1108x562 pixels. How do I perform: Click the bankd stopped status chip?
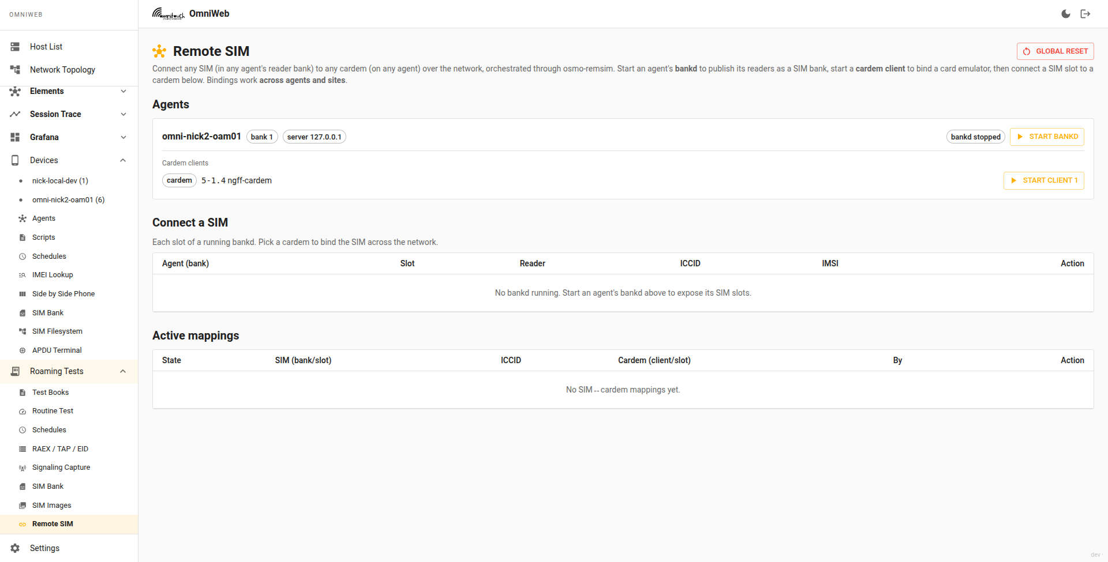point(976,137)
